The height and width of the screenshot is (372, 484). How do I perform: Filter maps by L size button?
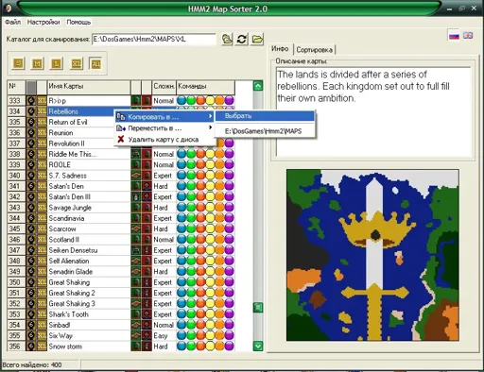tap(57, 63)
